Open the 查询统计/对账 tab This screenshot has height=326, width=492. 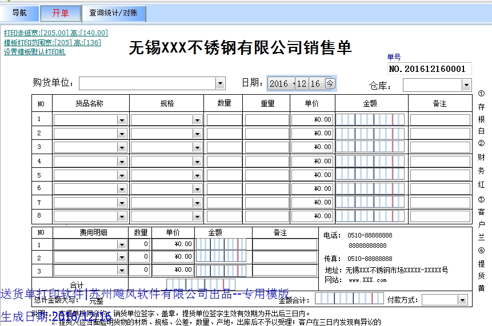[114, 13]
